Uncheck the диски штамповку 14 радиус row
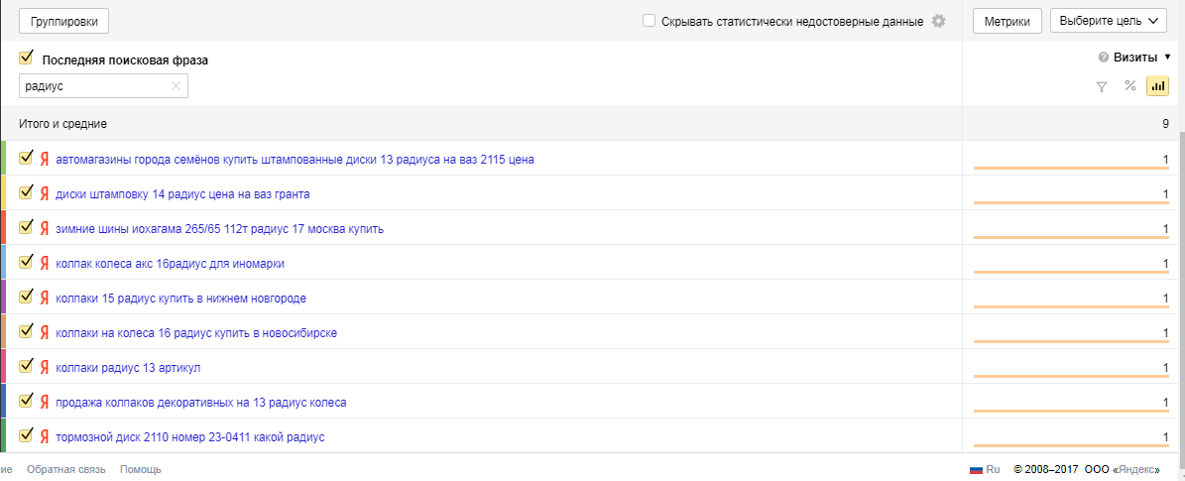This screenshot has width=1185, height=481. tap(27, 193)
